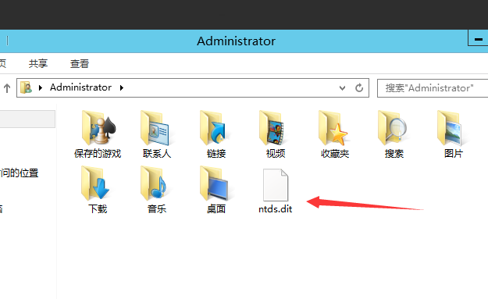Open the 共享 ribbon tab
This screenshot has height=299, width=488.
click(38, 63)
